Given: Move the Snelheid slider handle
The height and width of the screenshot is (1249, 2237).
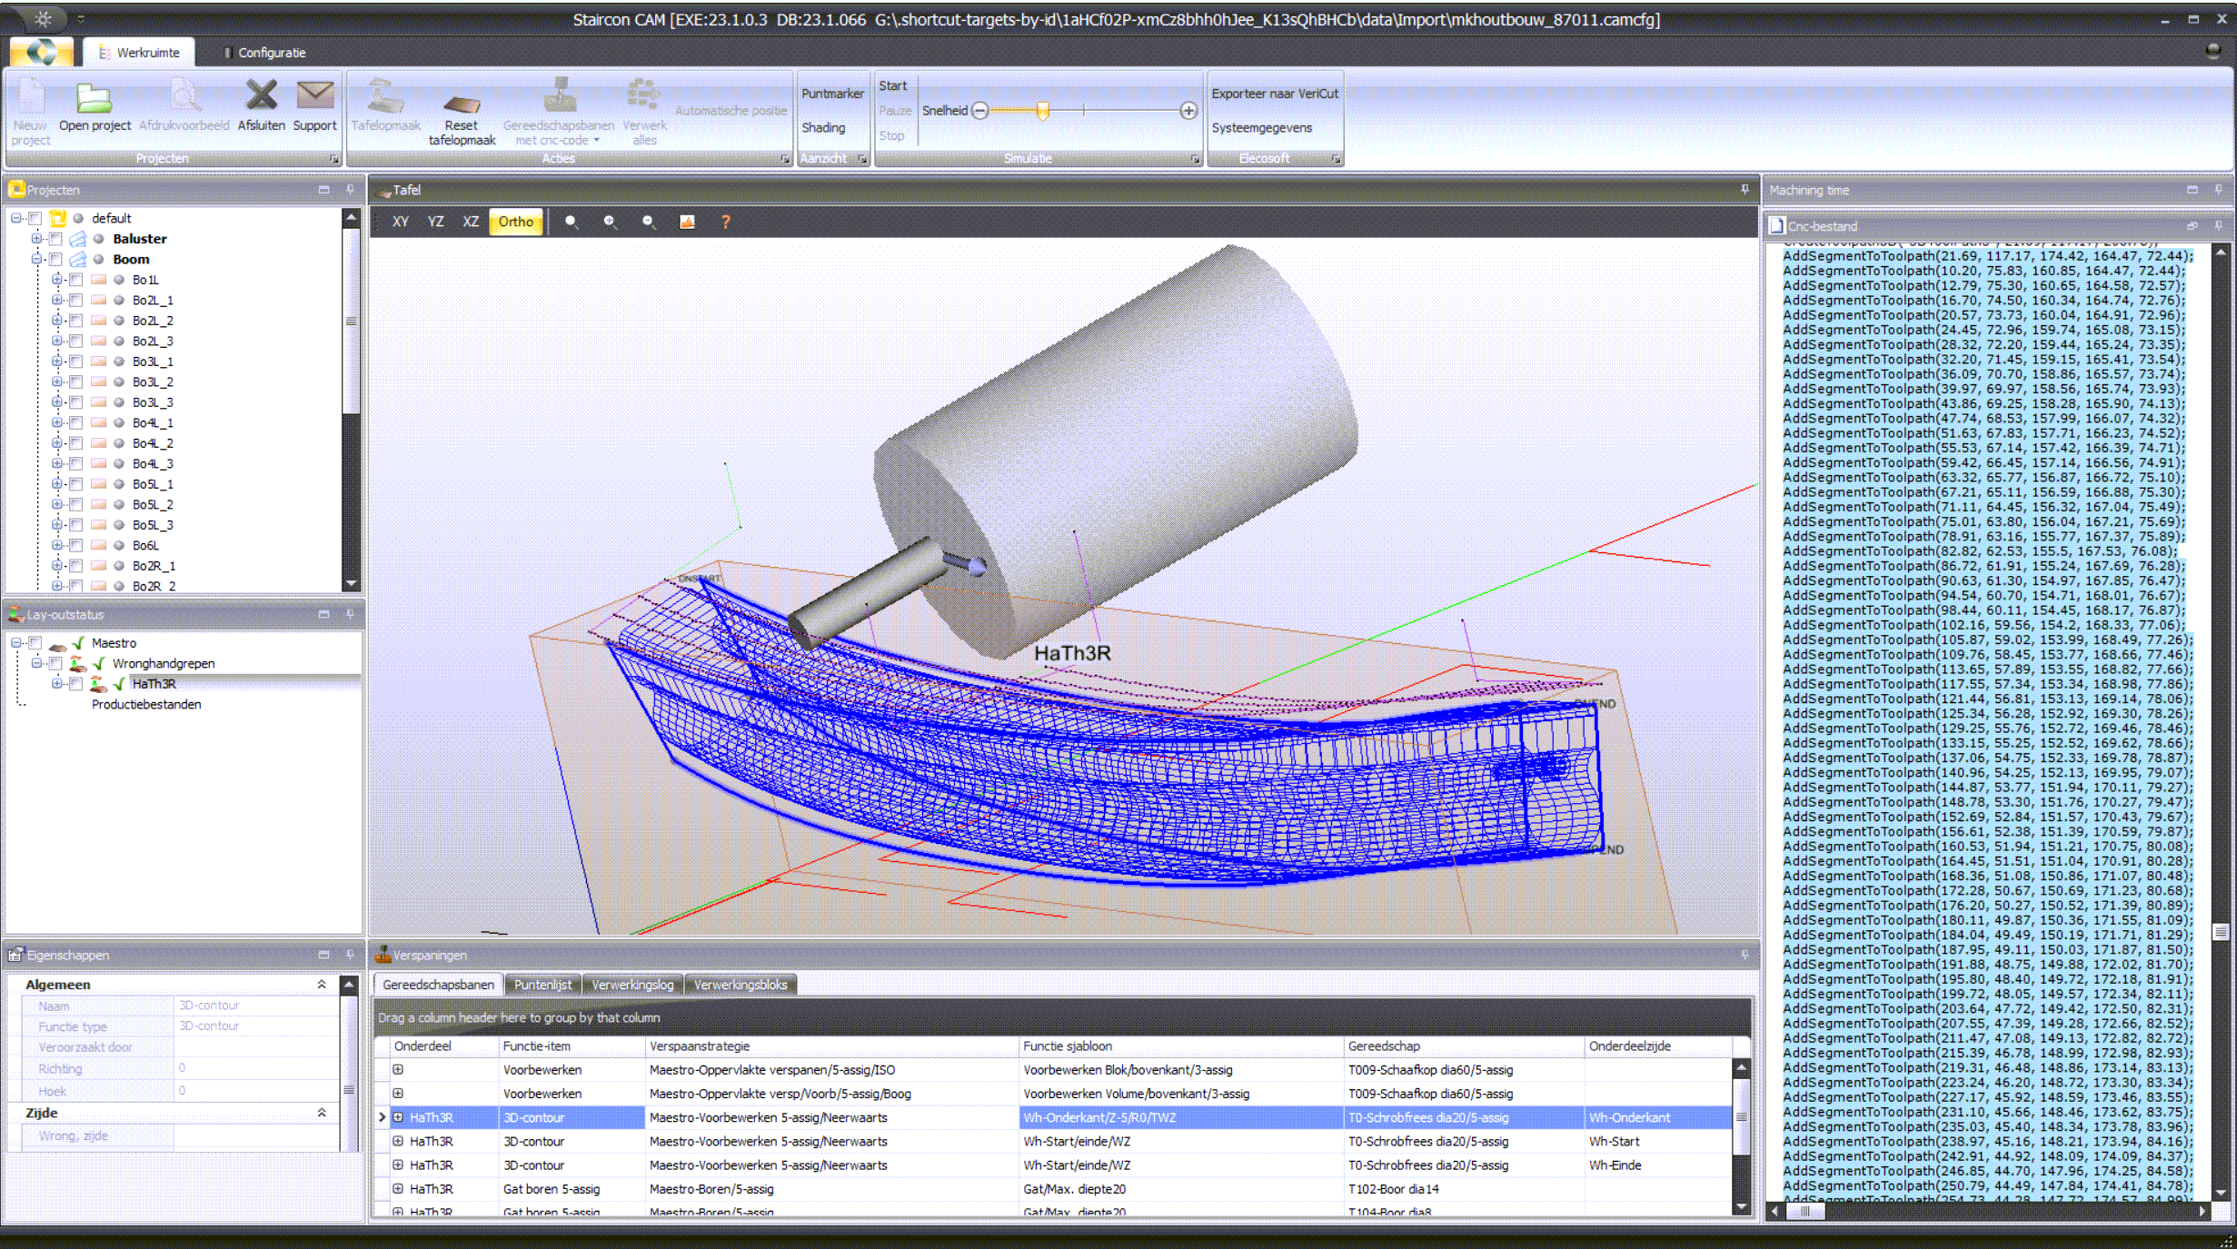Looking at the screenshot, I should (x=1043, y=111).
